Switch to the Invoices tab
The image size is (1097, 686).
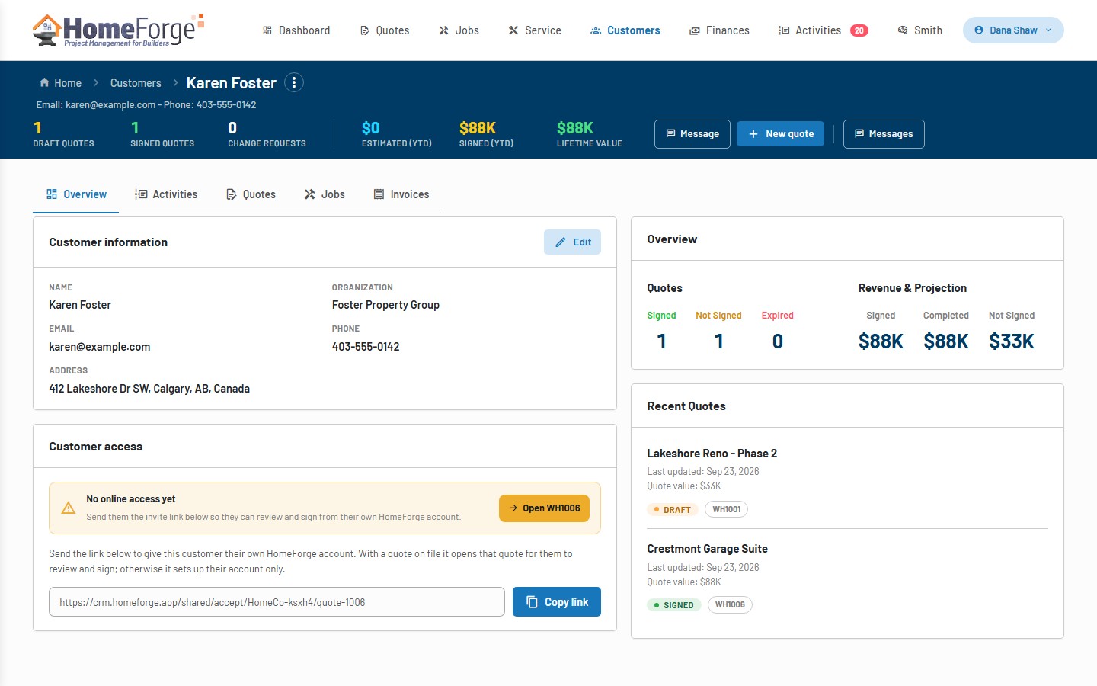tap(401, 194)
